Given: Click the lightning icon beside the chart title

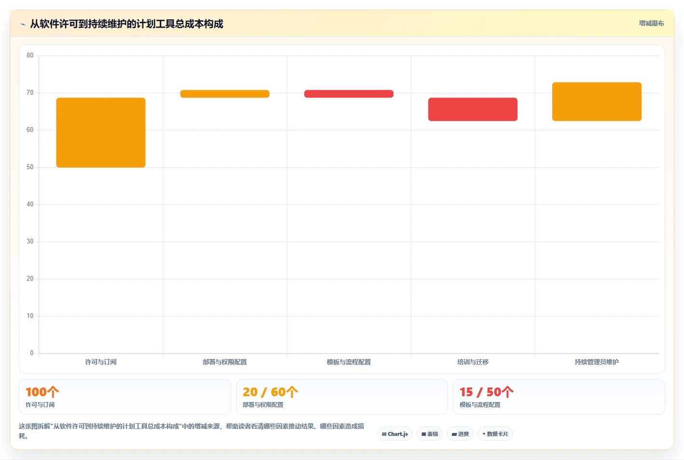Looking at the screenshot, I should [x=23, y=24].
